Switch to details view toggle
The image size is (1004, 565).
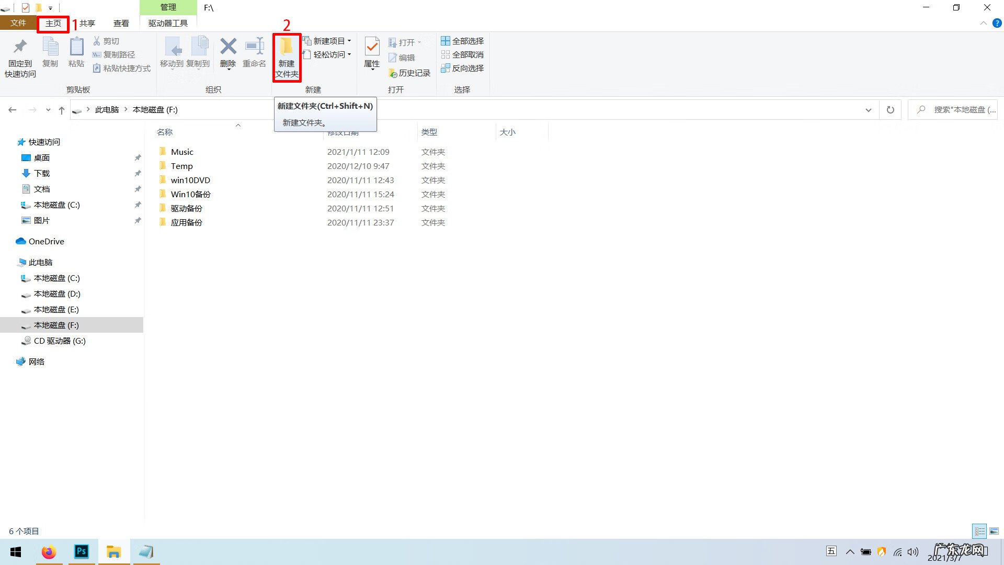pyautogui.click(x=979, y=531)
